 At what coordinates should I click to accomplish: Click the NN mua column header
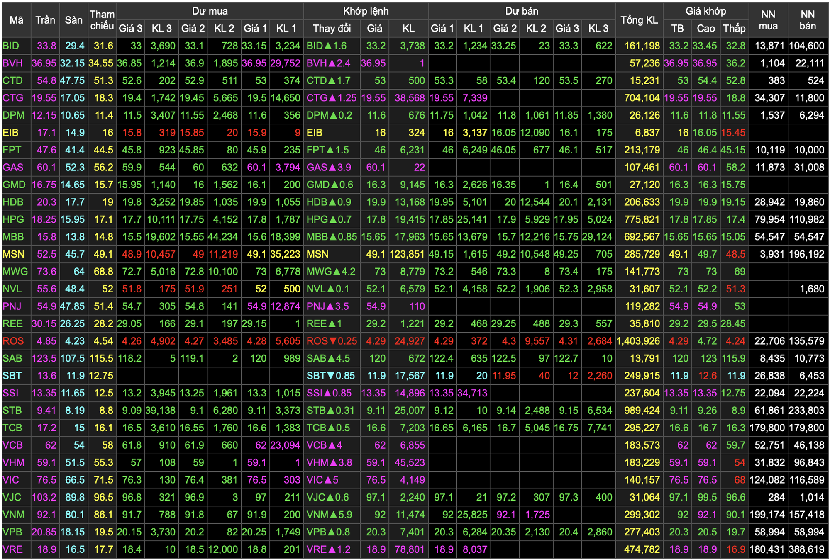[768, 20]
